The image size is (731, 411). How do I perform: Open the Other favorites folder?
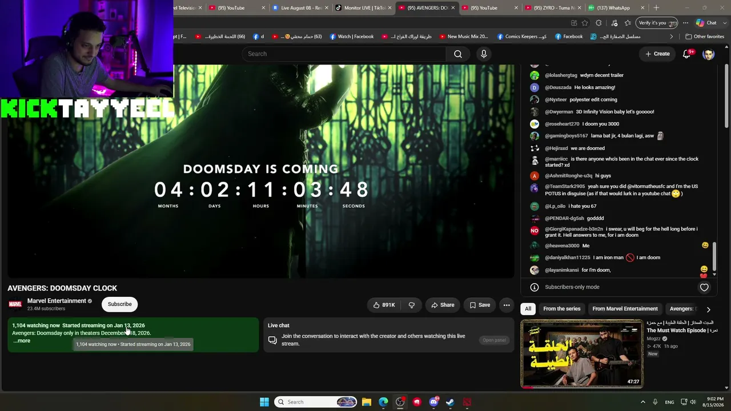(705, 37)
